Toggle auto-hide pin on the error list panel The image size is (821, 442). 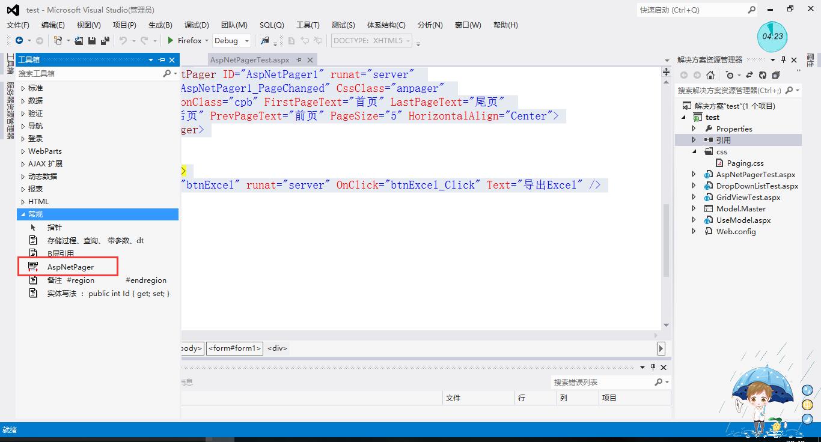coord(653,367)
